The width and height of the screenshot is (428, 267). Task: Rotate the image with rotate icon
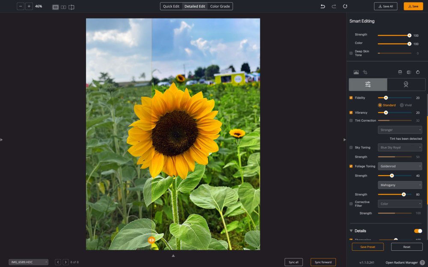point(418,72)
